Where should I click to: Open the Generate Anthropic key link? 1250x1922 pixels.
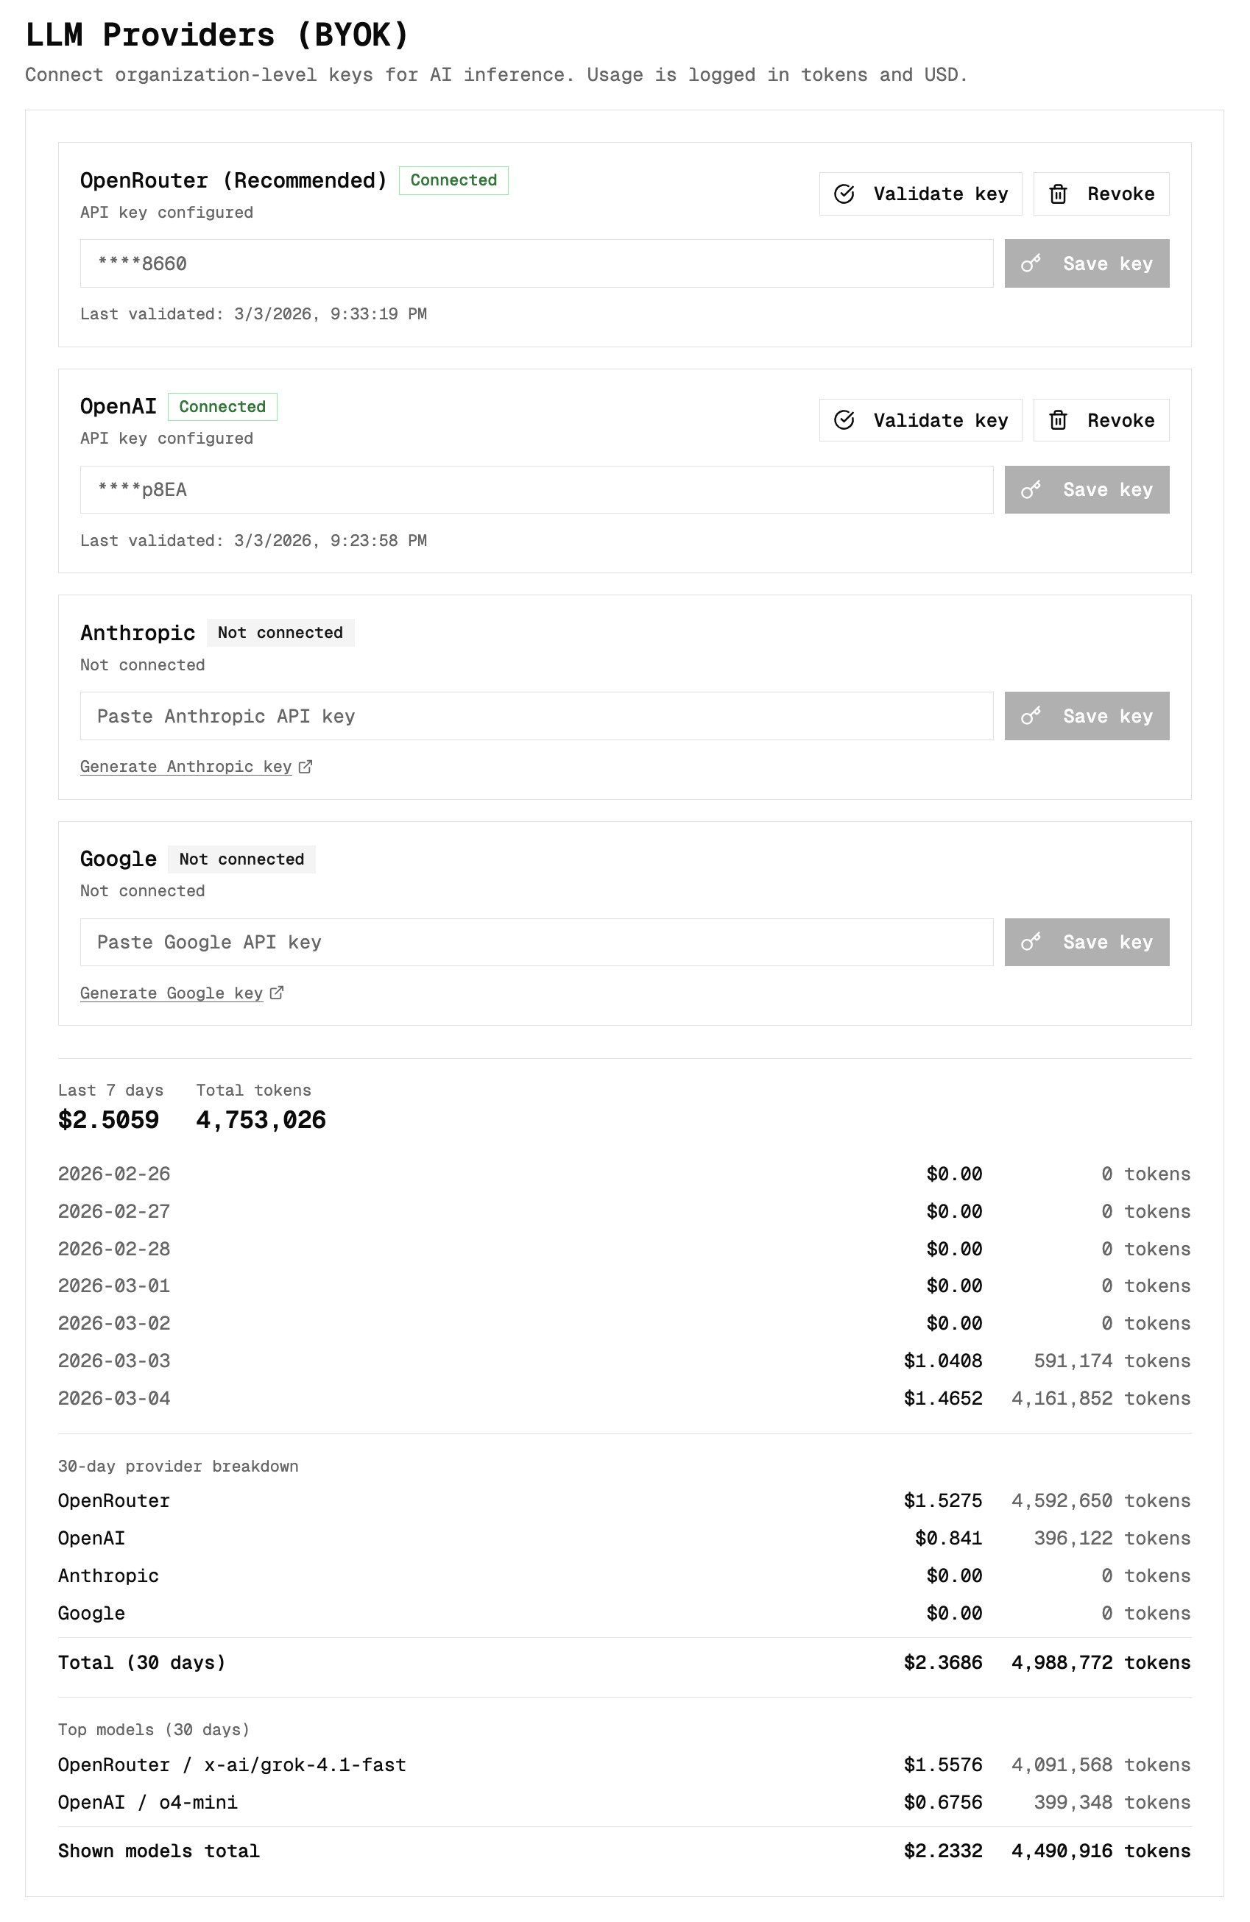(185, 767)
